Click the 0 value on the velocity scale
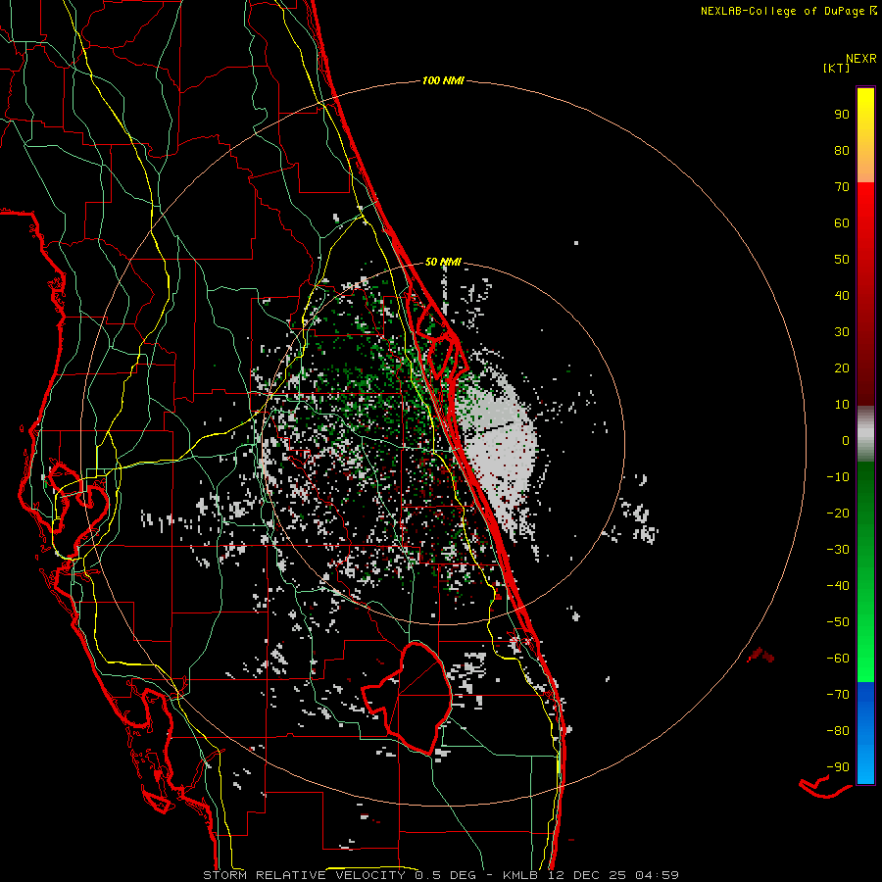882x882 pixels. pyautogui.click(x=846, y=440)
